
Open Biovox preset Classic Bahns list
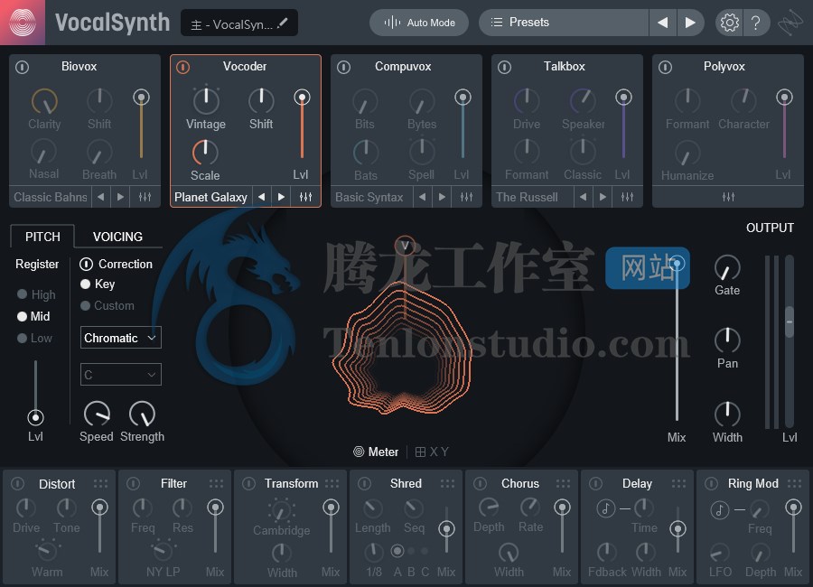click(51, 197)
